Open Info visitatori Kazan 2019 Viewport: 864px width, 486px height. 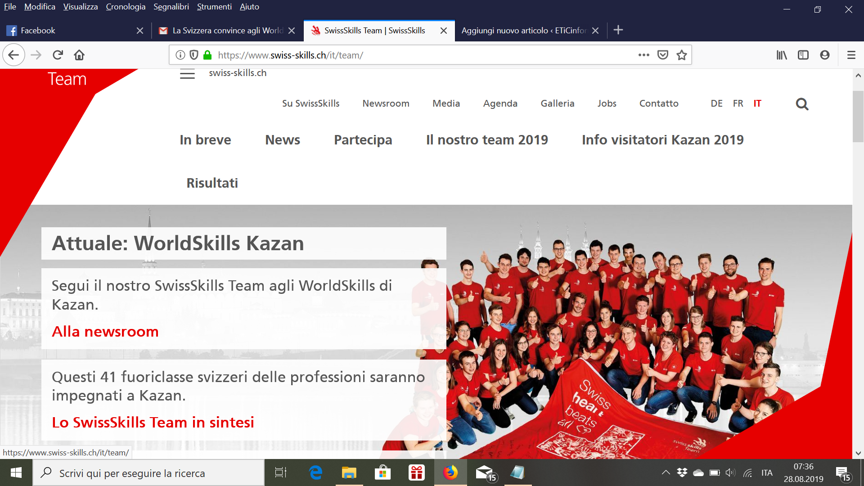pyautogui.click(x=662, y=140)
